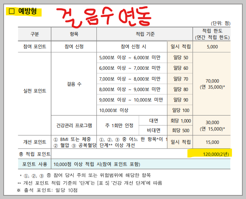Click the 일당 70 value
The image size is (246, 199).
click(181, 79)
